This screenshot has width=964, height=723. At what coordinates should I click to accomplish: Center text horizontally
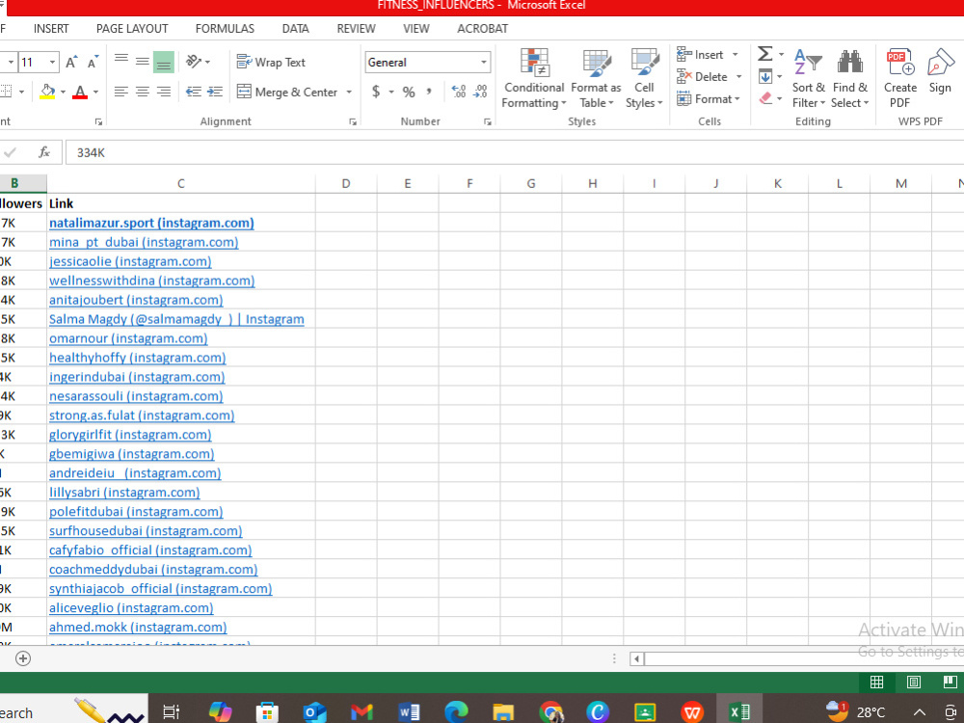click(x=142, y=93)
